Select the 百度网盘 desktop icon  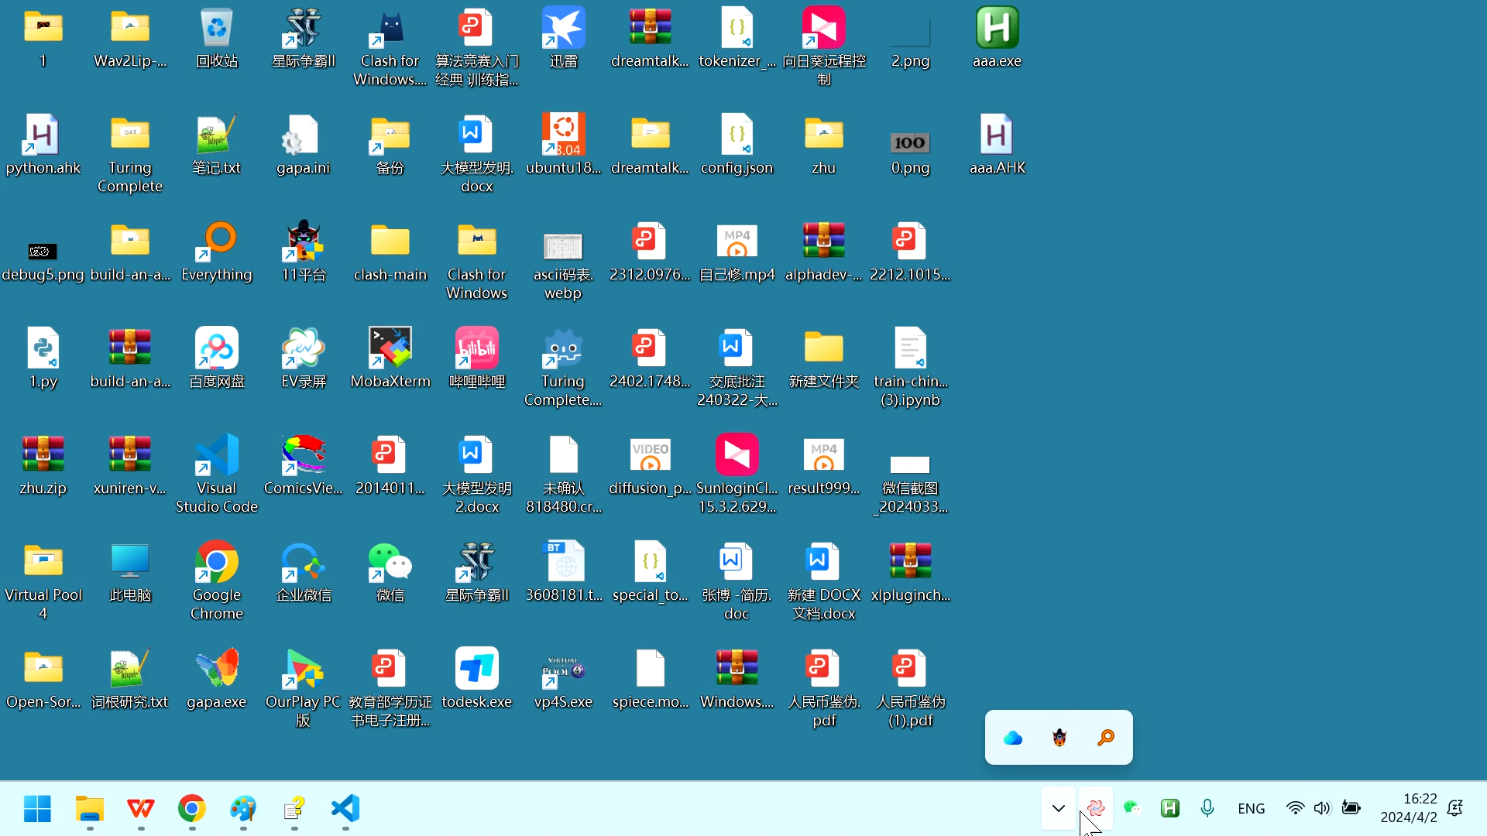coord(217,348)
